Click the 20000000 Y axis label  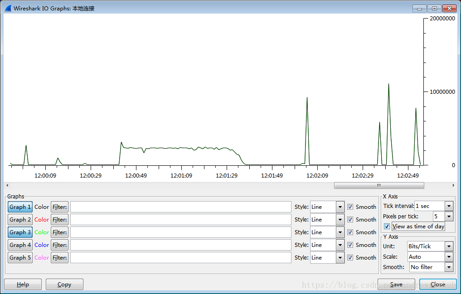click(442, 18)
